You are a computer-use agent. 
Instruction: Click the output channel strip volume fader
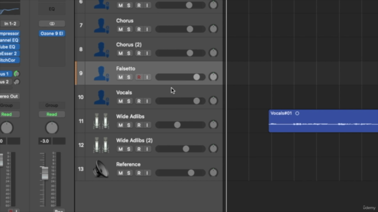coord(45,173)
